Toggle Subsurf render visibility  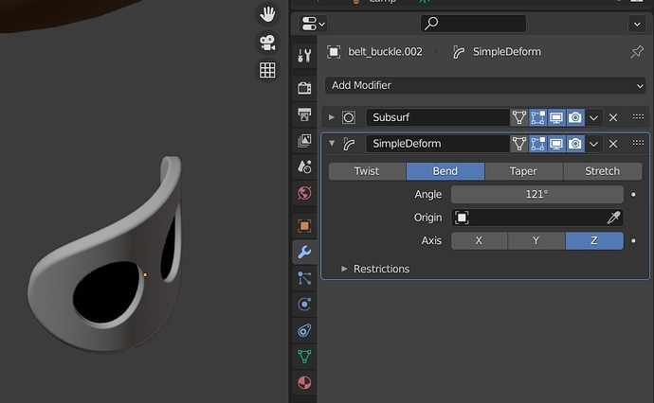click(x=575, y=118)
